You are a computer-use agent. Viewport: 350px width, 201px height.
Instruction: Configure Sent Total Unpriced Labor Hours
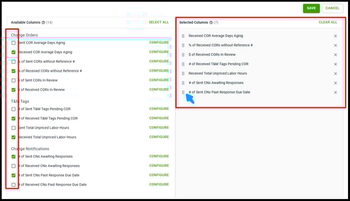[159, 128]
